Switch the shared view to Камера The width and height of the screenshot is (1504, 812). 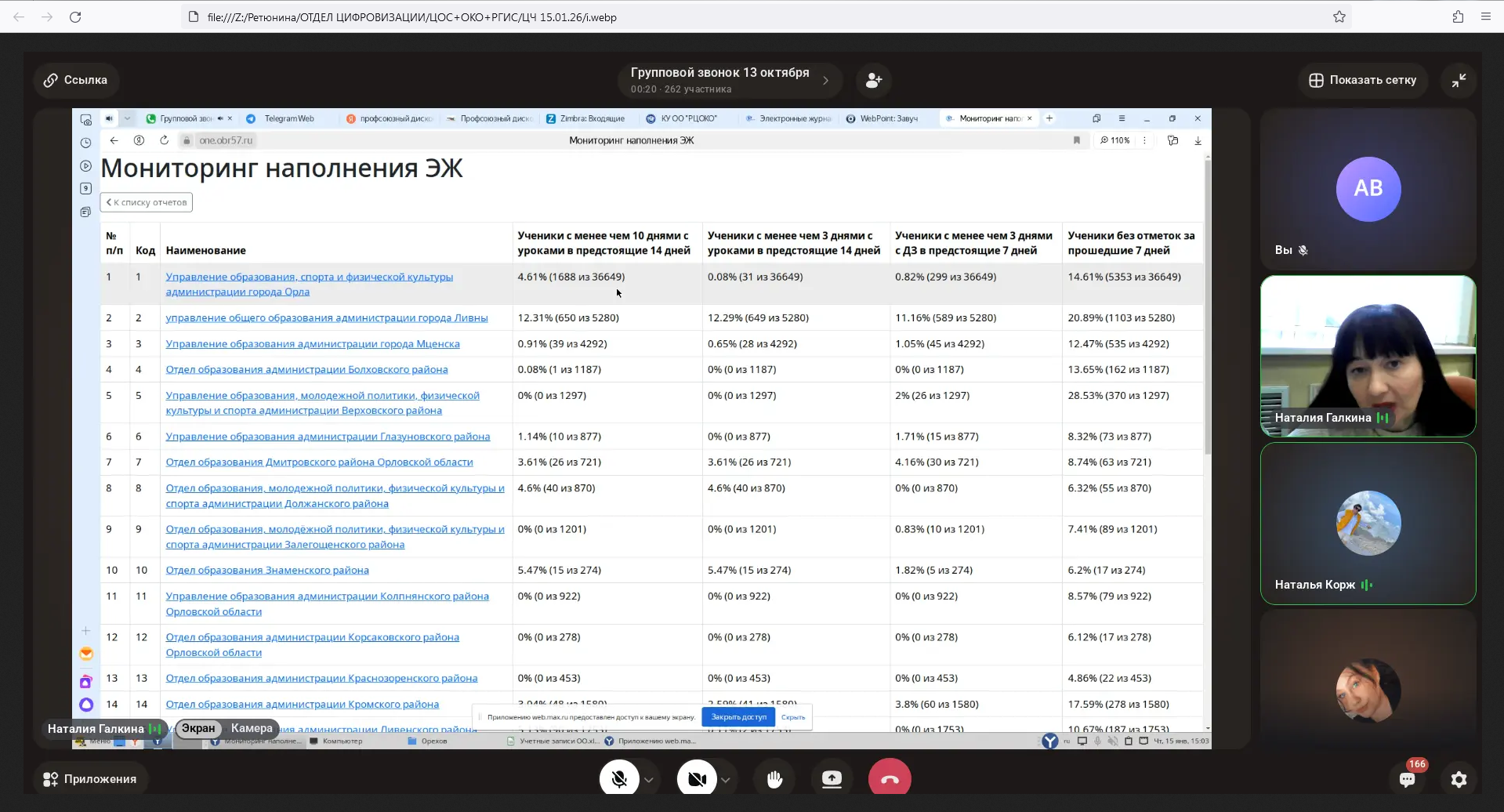[252, 728]
